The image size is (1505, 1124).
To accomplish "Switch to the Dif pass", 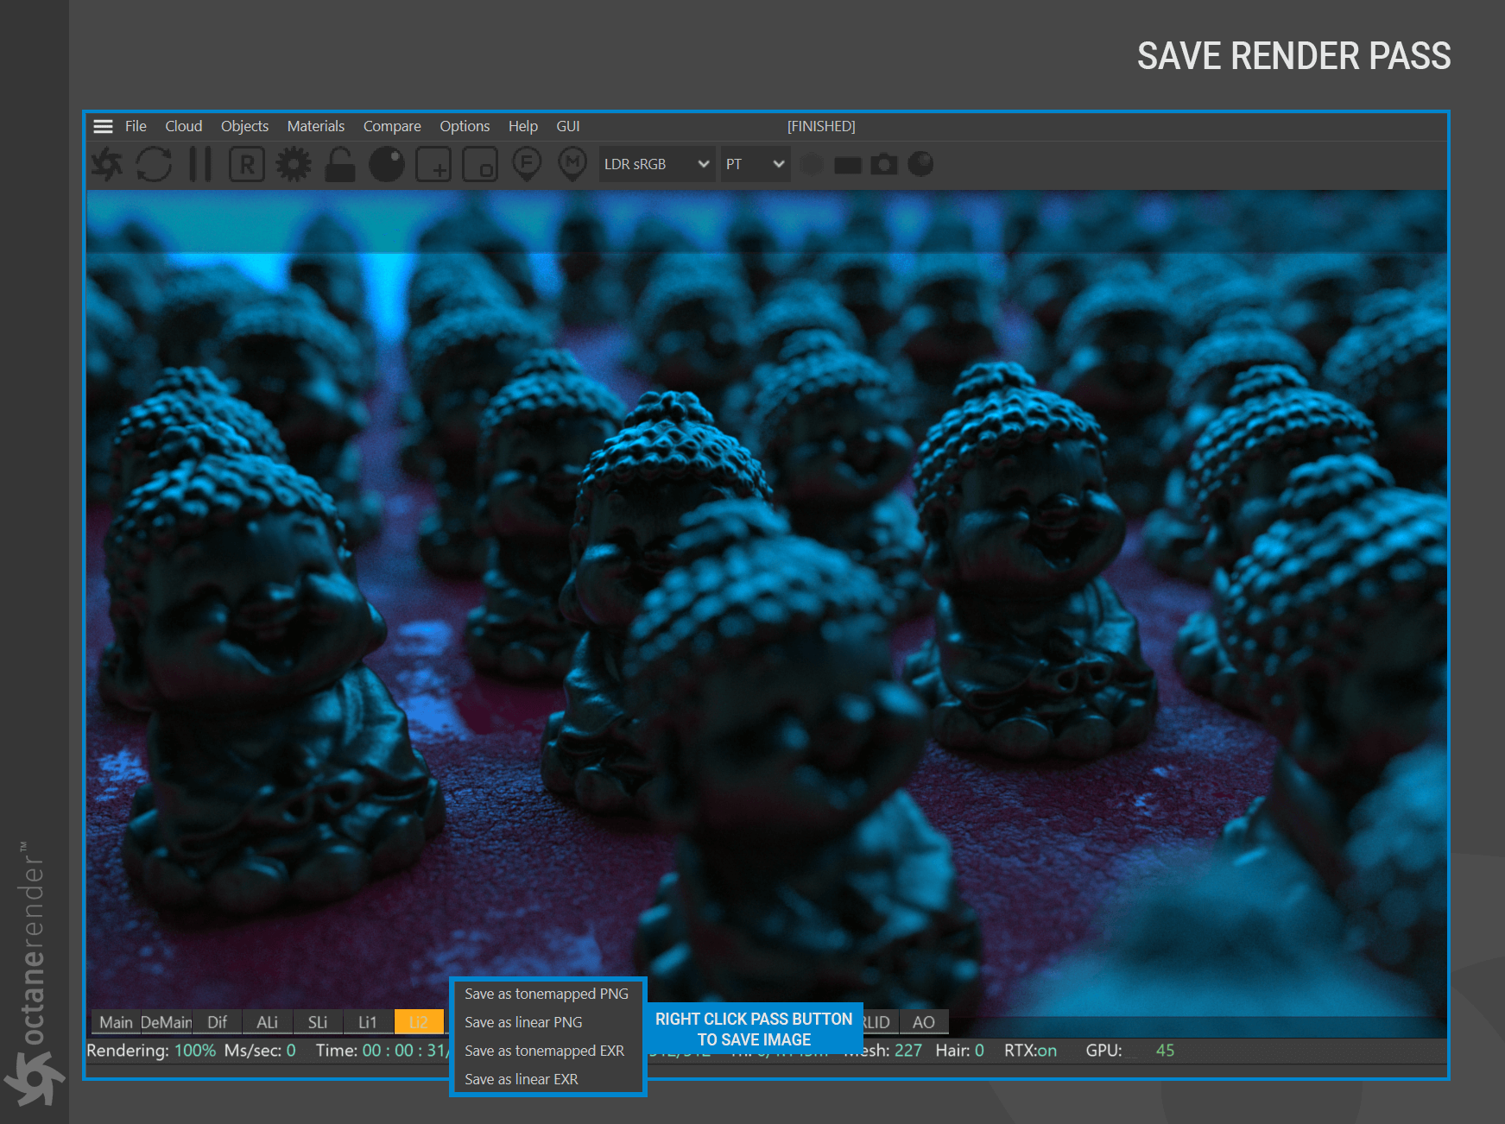I will pos(218,1022).
